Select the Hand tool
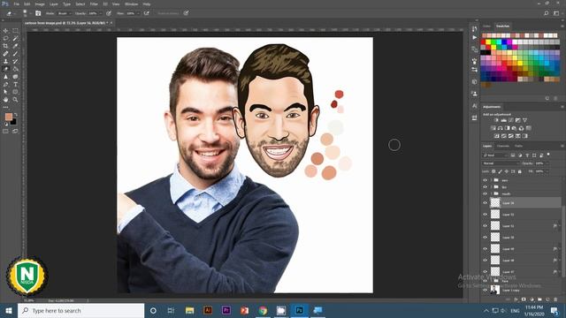 [x=5, y=100]
